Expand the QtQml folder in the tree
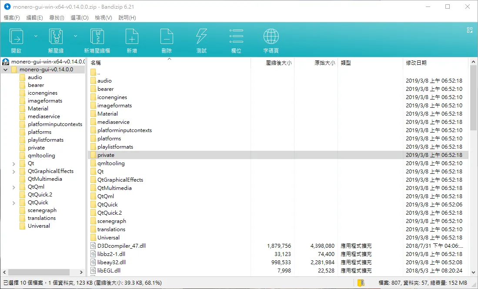 [14, 187]
